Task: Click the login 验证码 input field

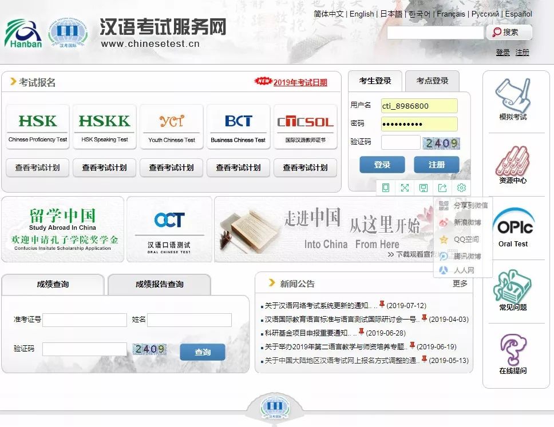Action: pos(401,142)
